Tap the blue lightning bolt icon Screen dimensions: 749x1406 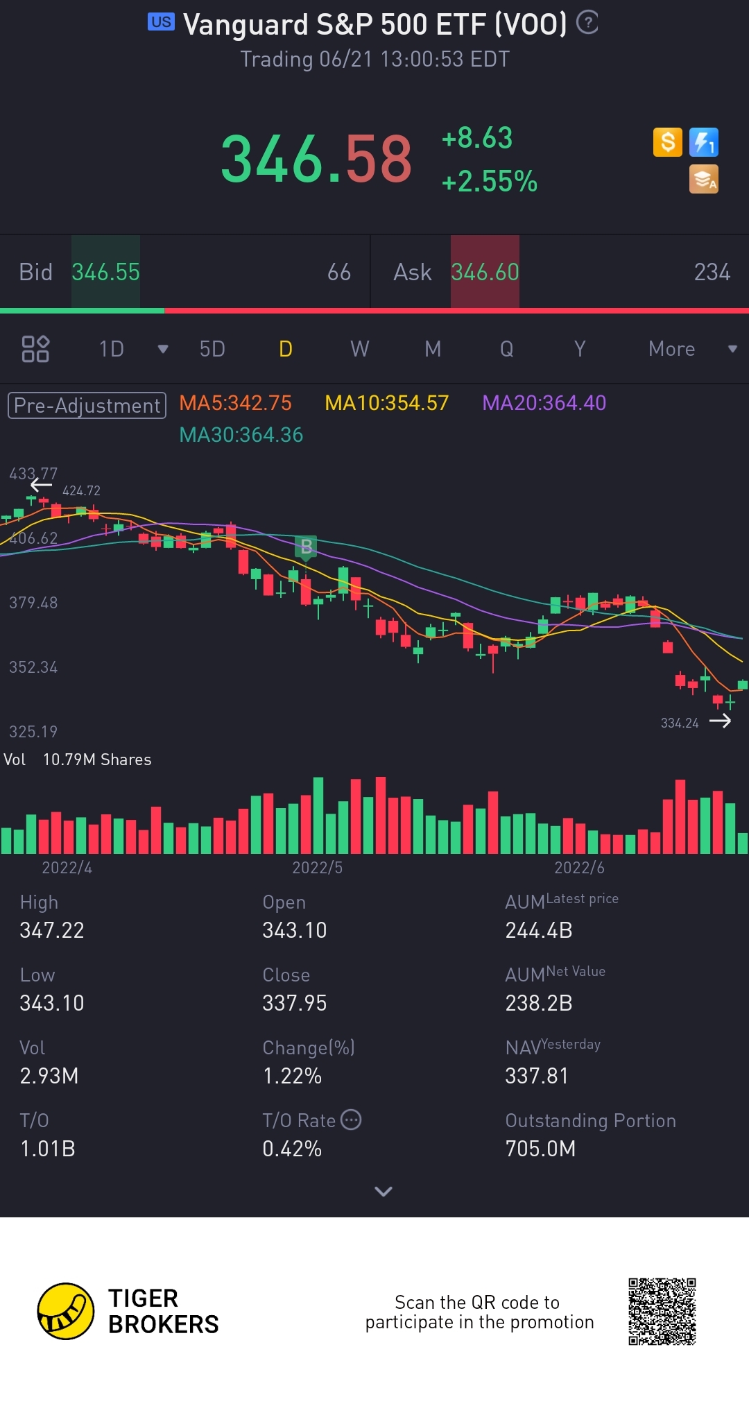[x=704, y=142]
